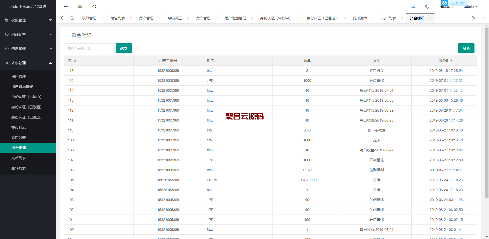Open 用户管理 in the sidebar

[28, 76]
